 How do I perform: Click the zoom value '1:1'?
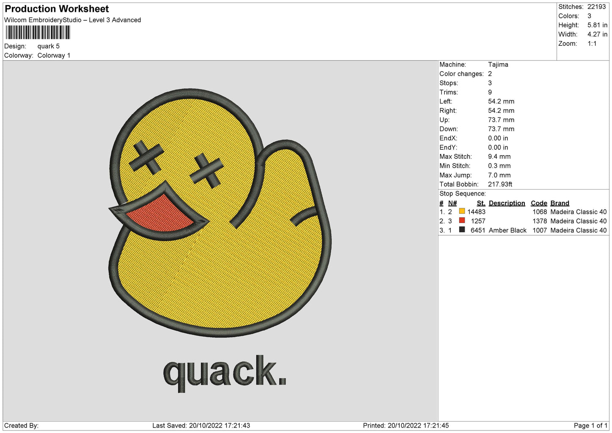[592, 44]
